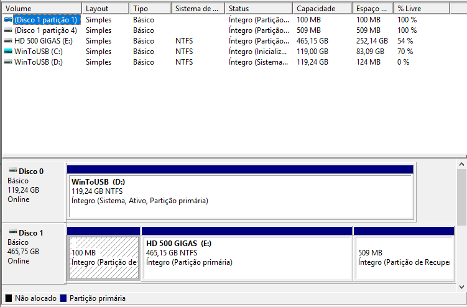Sort by the Volume column header
The height and width of the screenshot is (307, 467).
click(42, 9)
